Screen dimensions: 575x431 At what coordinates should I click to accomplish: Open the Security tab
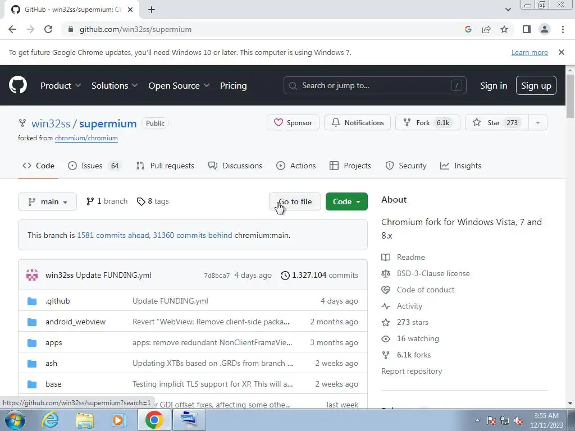(406, 166)
